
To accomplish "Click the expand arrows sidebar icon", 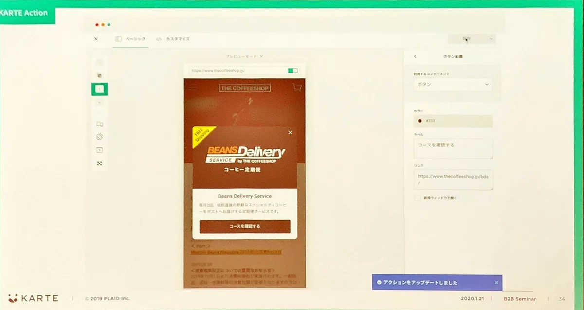I will (x=100, y=164).
